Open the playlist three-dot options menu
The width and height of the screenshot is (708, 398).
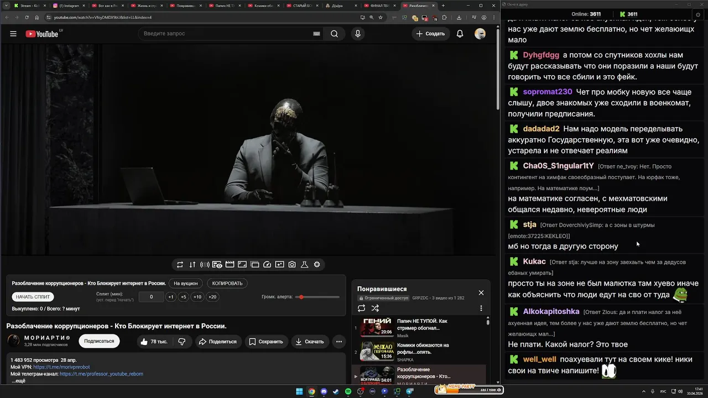[481, 308]
